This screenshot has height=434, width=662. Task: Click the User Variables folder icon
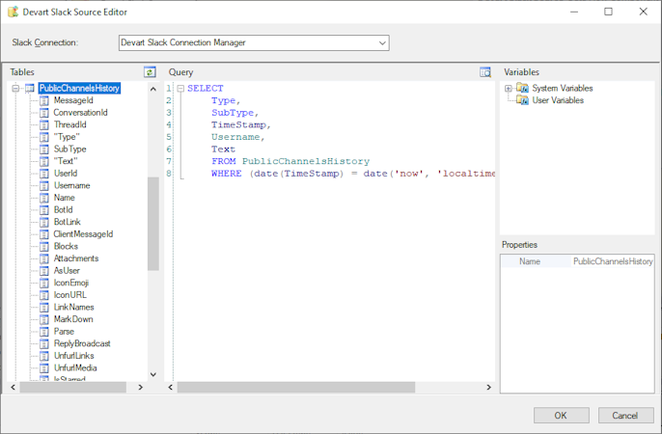(x=522, y=100)
